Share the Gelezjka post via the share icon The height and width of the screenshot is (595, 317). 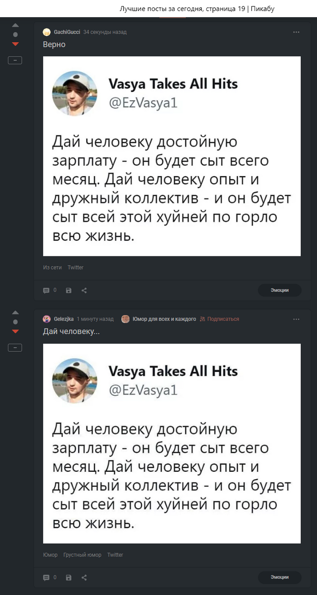click(84, 578)
